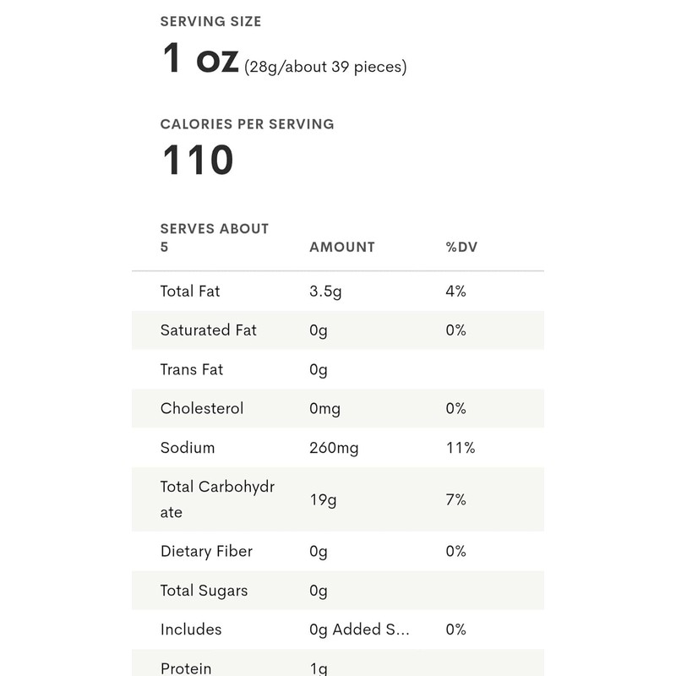
Task: Select the Total Fat row label
Action: pyautogui.click(x=190, y=292)
